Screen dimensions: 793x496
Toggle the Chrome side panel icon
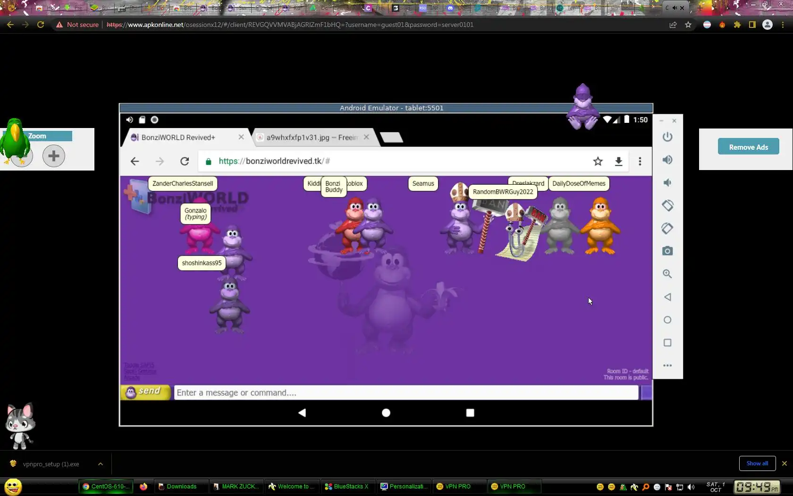[752, 25]
